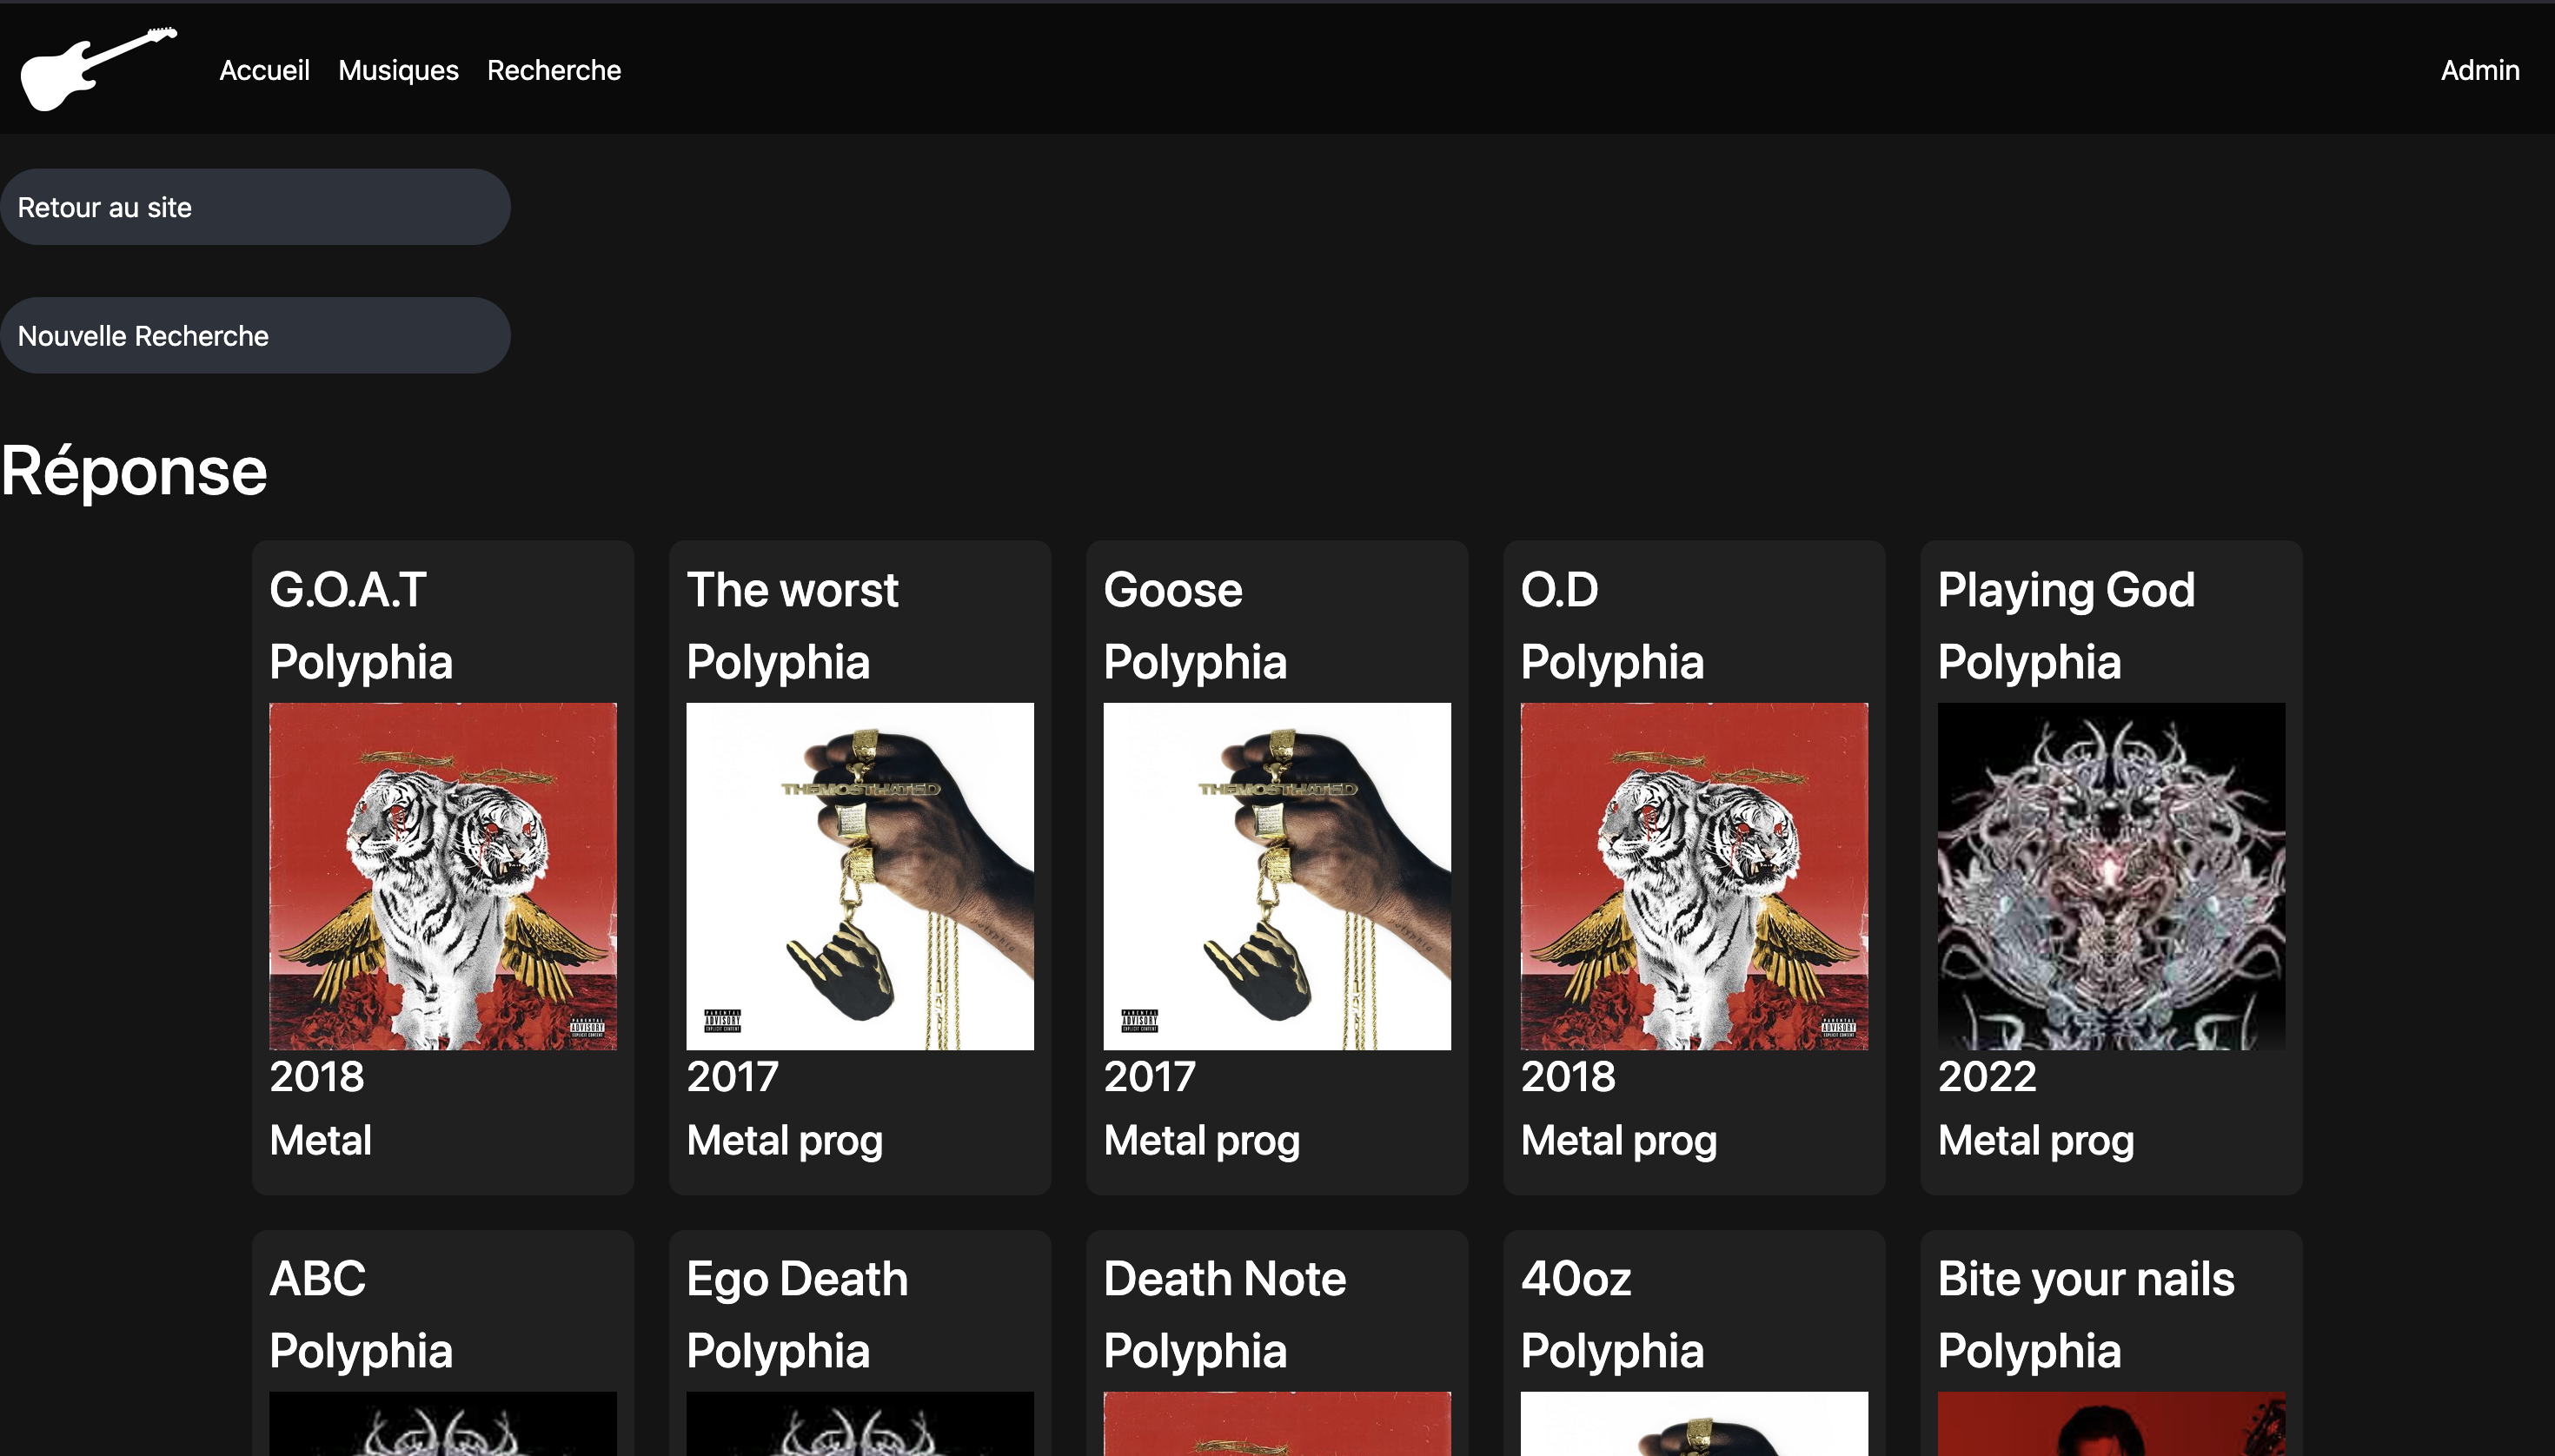
Task: Click Metal prog genre on O.D card
Action: click(x=1620, y=1142)
